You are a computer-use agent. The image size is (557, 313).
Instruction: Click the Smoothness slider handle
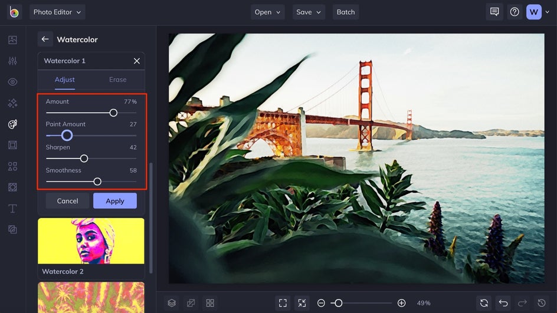click(97, 182)
